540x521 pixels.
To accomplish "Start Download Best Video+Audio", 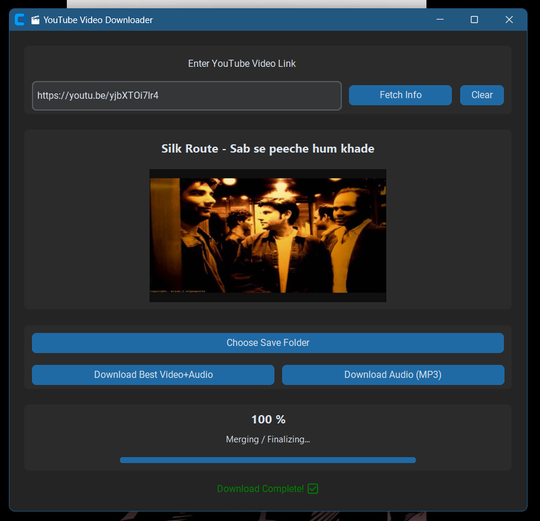I will pyautogui.click(x=153, y=375).
